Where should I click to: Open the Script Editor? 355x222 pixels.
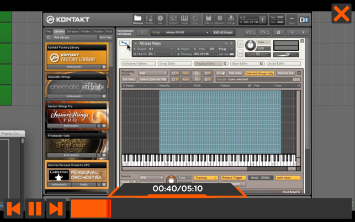coord(284,64)
